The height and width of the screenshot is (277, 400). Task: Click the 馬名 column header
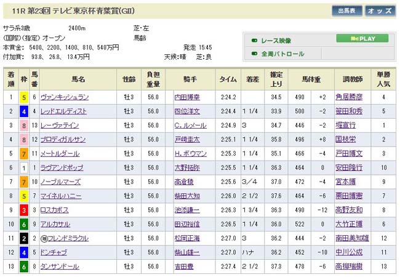pos(78,80)
